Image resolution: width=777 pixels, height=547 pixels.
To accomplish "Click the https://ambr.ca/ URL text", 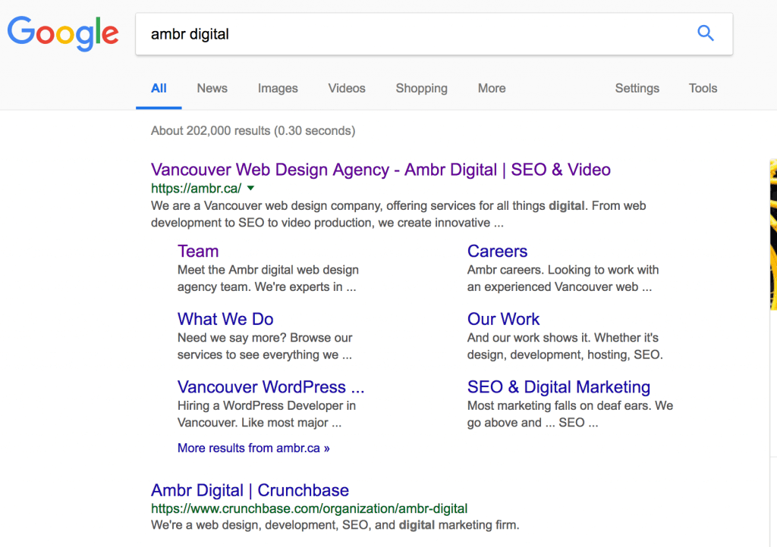I will click(197, 189).
